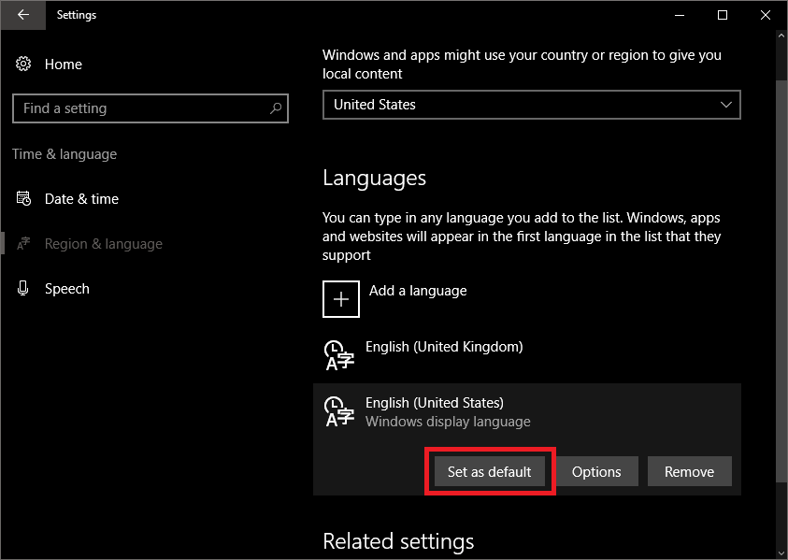
Task: Click the Date & time calendar icon
Action: (x=23, y=198)
